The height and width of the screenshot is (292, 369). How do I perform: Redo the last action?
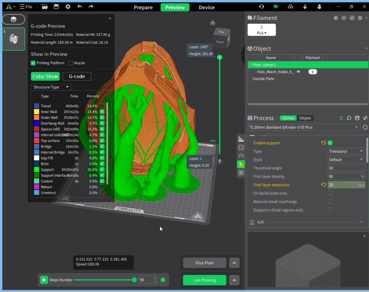click(91, 7)
